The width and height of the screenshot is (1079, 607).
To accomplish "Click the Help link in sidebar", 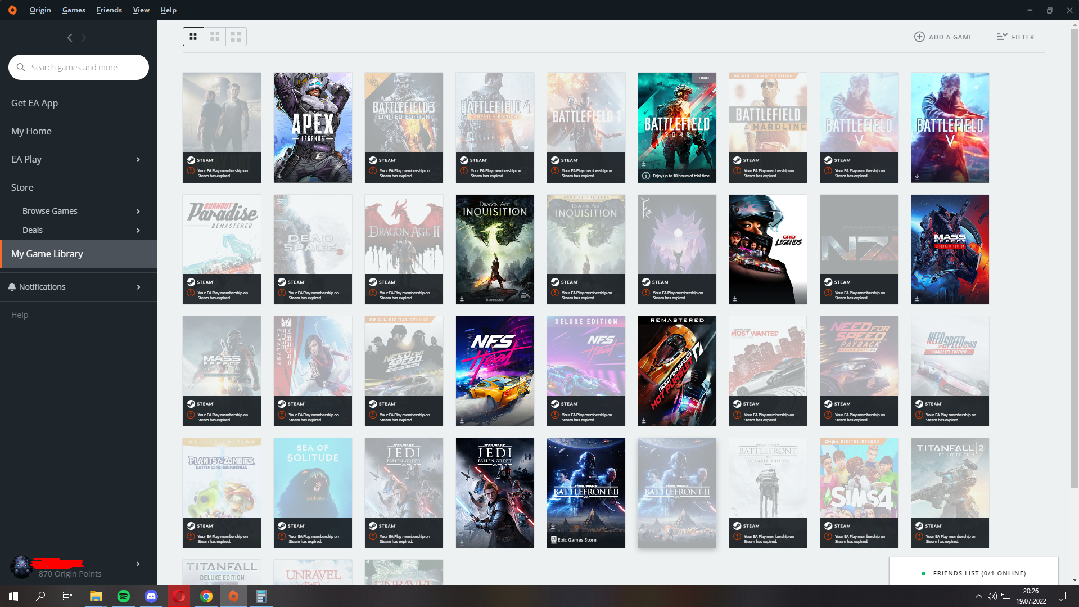I will [x=20, y=315].
